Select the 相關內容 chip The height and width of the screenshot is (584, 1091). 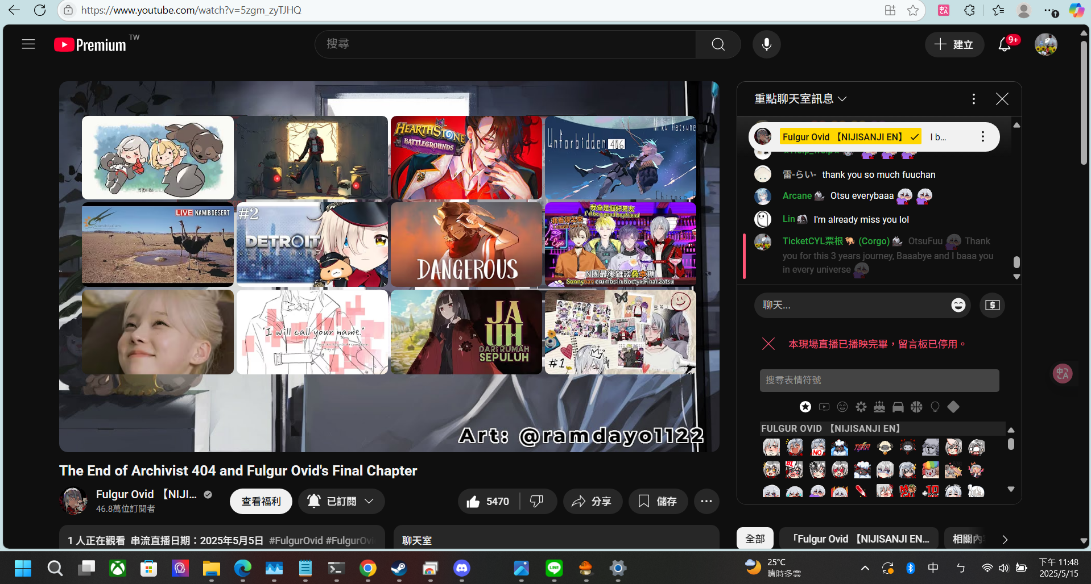966,539
